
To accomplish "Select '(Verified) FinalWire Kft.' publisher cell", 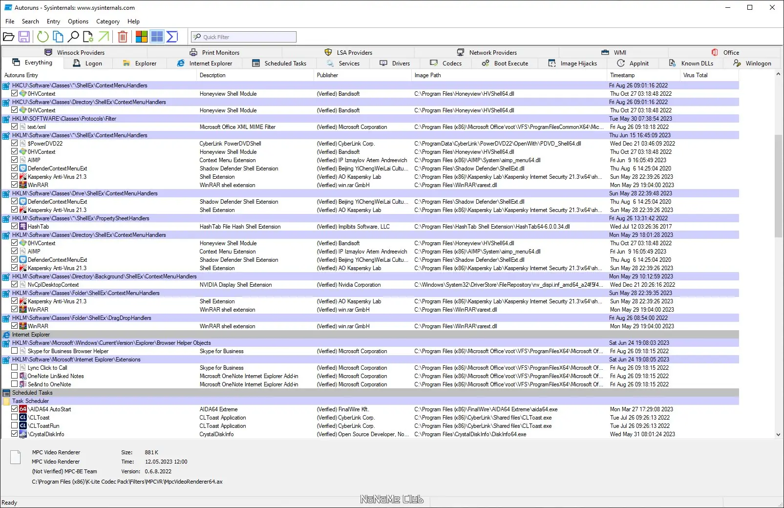I will coord(342,409).
